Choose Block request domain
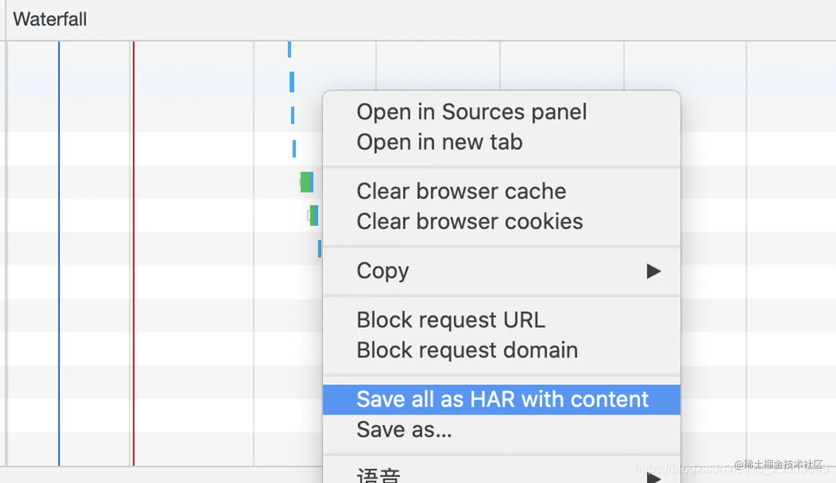836x483 pixels. point(467,350)
